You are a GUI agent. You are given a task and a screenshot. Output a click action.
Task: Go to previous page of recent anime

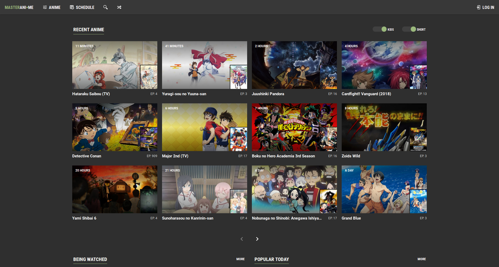click(242, 239)
